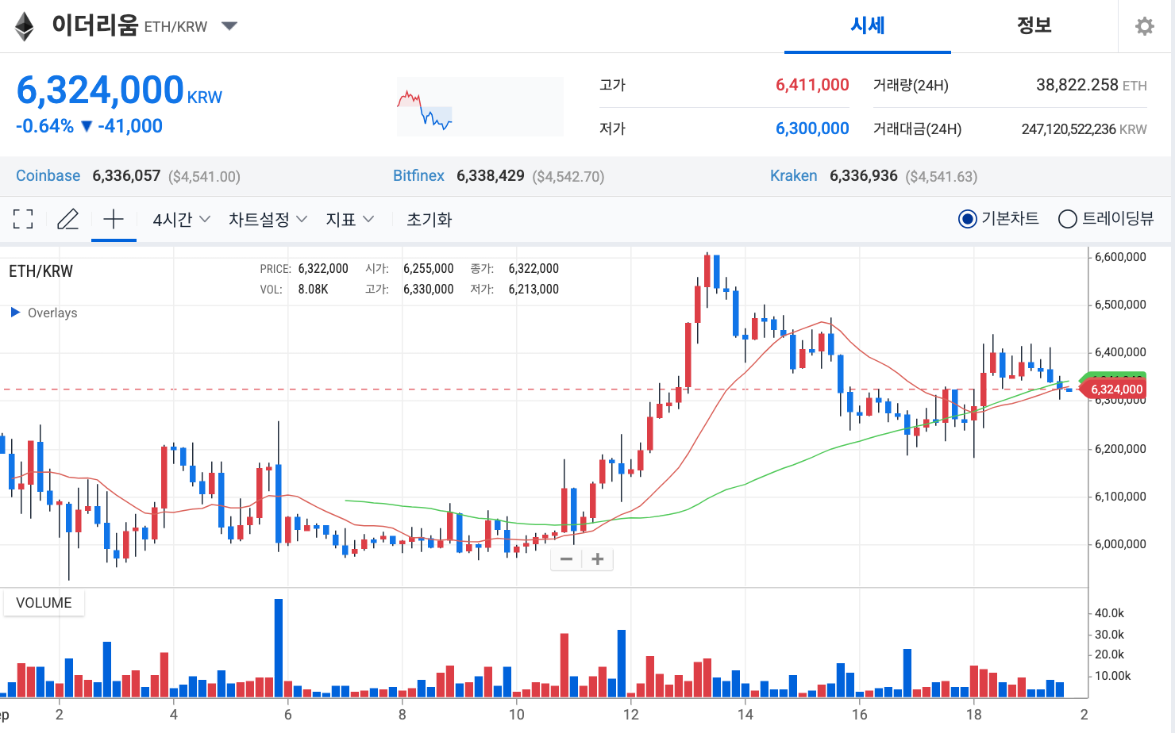Select the 시세 tab
This screenshot has width=1175, height=733.
point(868,25)
